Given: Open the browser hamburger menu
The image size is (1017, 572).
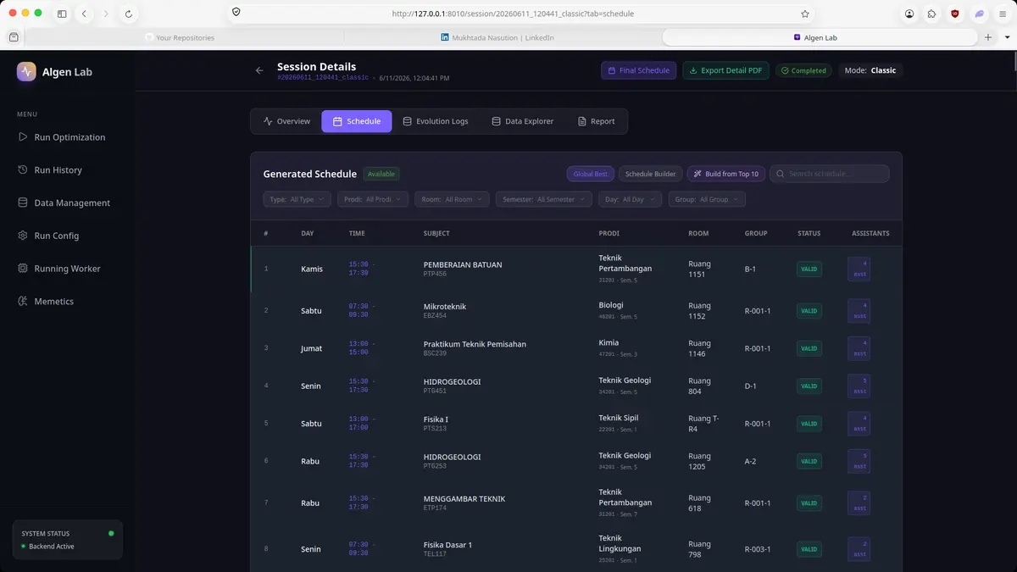Looking at the screenshot, I should [1003, 14].
